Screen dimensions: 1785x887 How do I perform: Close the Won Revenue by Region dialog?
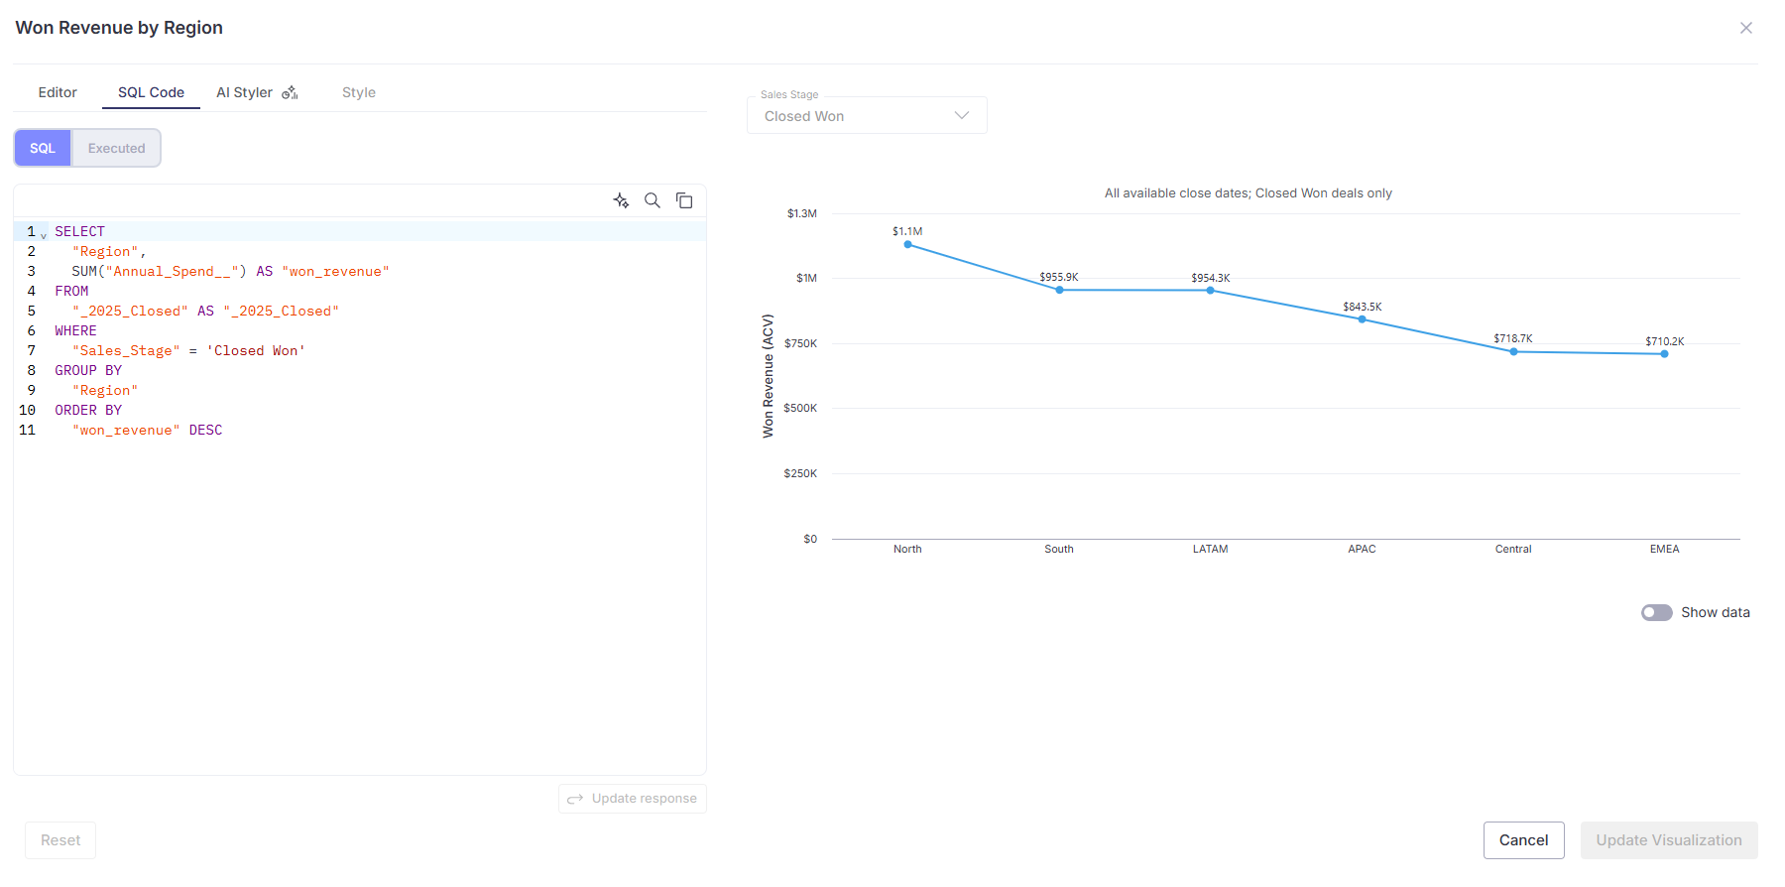click(1746, 28)
